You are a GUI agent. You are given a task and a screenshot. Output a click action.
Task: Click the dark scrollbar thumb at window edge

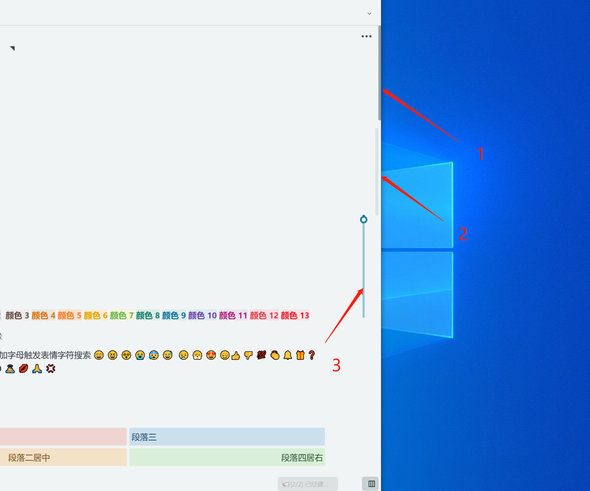point(380,73)
